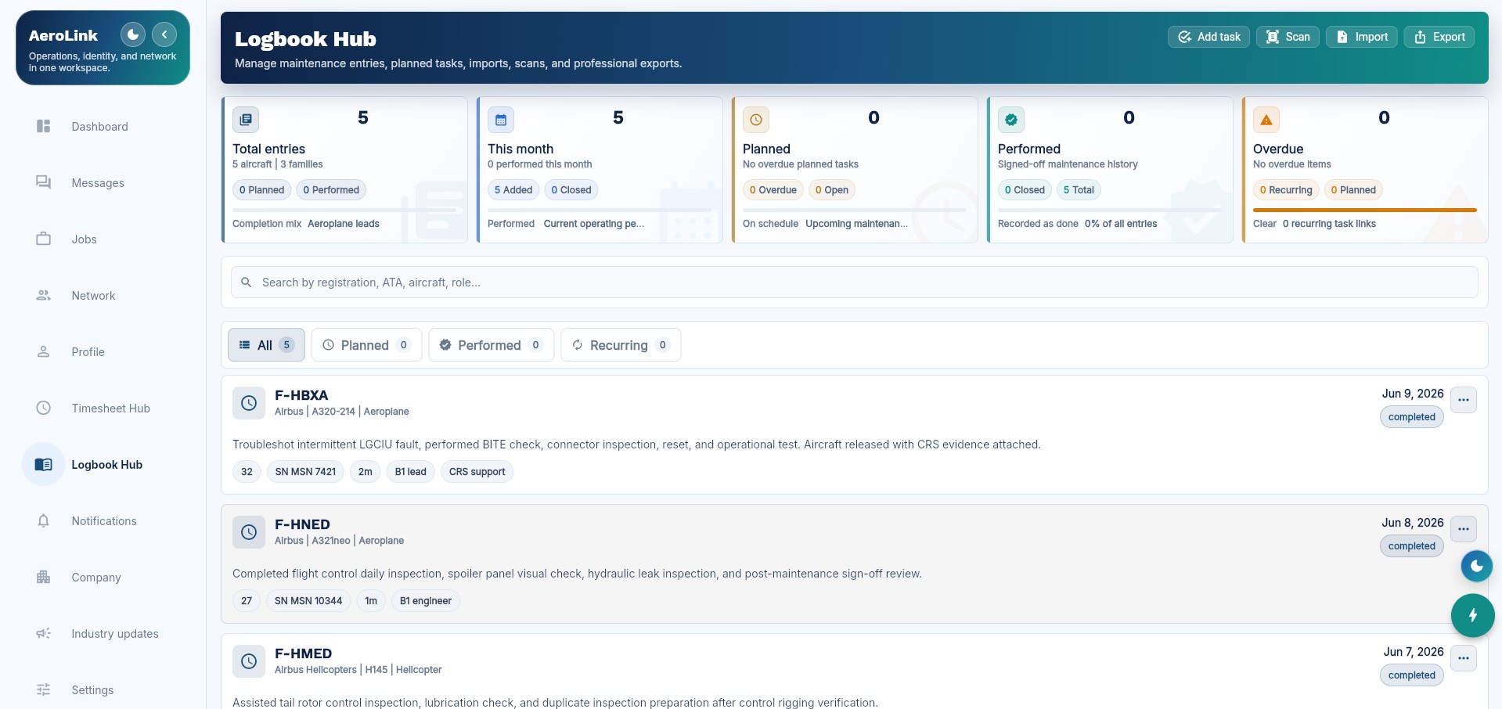Click the 'B1 engineer' tag on F-HNED
Screen dimensions: 1502x709
(x=425, y=601)
